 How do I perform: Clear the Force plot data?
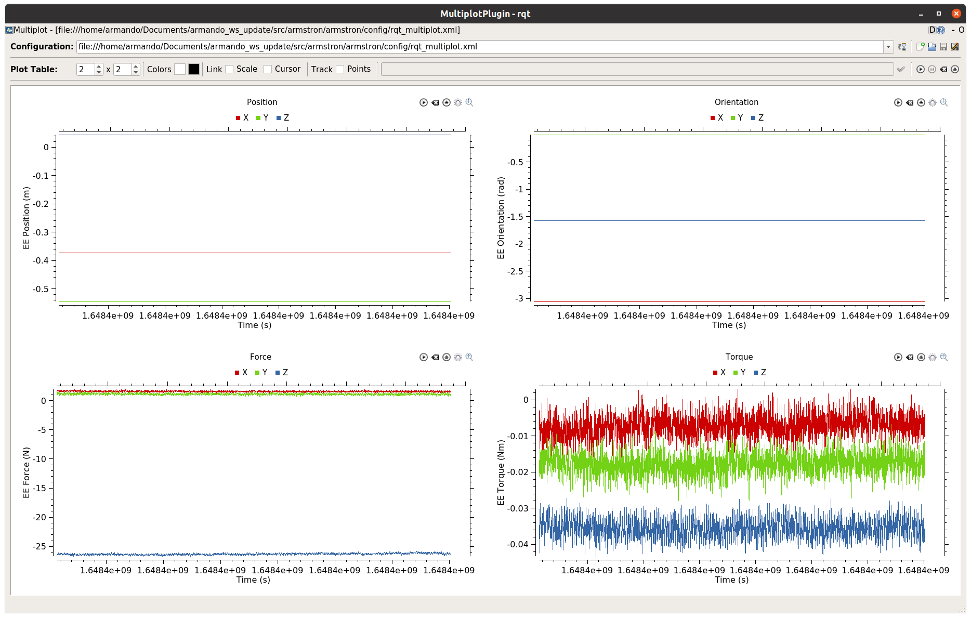click(x=435, y=357)
